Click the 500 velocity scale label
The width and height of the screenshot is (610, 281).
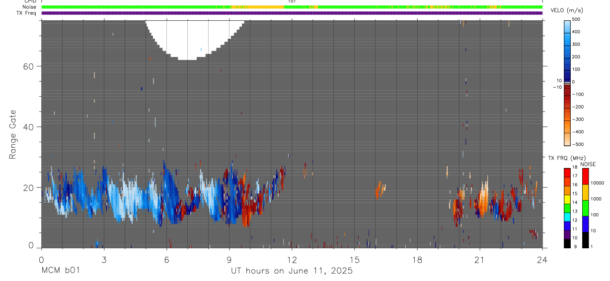point(577,19)
